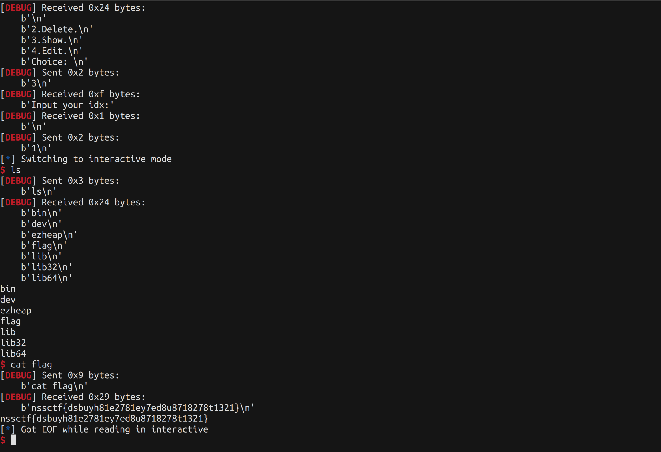
Task: Click the "ls" command typed at the prompt
Action: [x=15, y=170]
